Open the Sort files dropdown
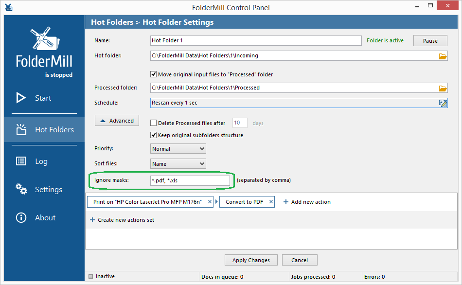462x285 pixels. coord(178,164)
